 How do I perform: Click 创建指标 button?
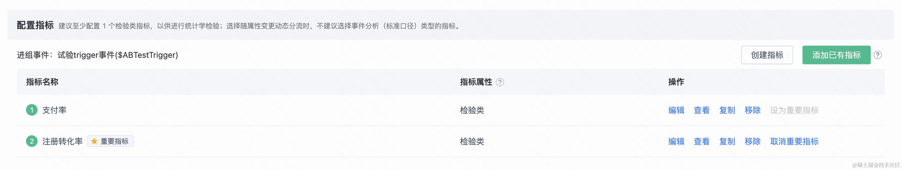(767, 55)
